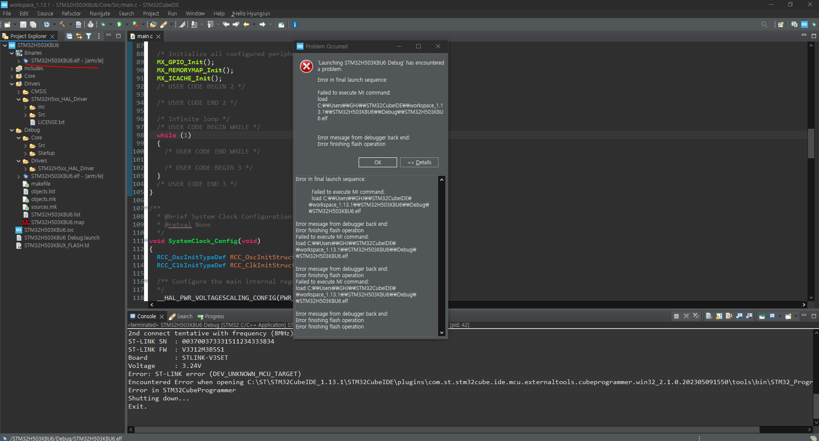Click the Collapse All icon in Project Explorer

pyautogui.click(x=69, y=36)
